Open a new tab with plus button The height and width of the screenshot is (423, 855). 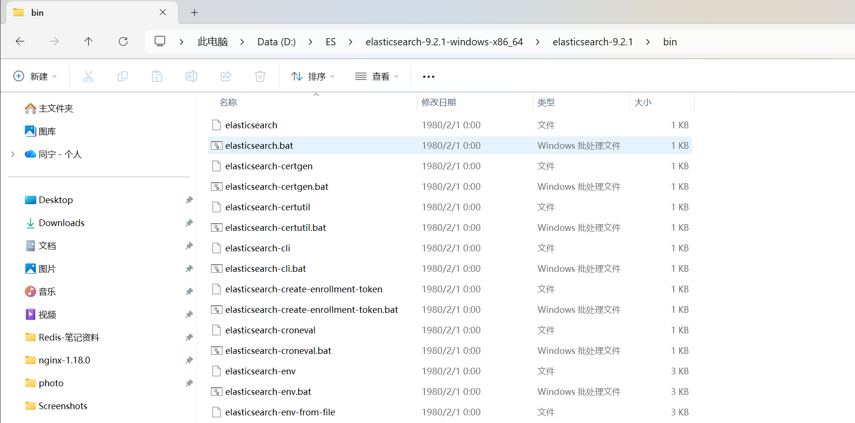(x=194, y=13)
